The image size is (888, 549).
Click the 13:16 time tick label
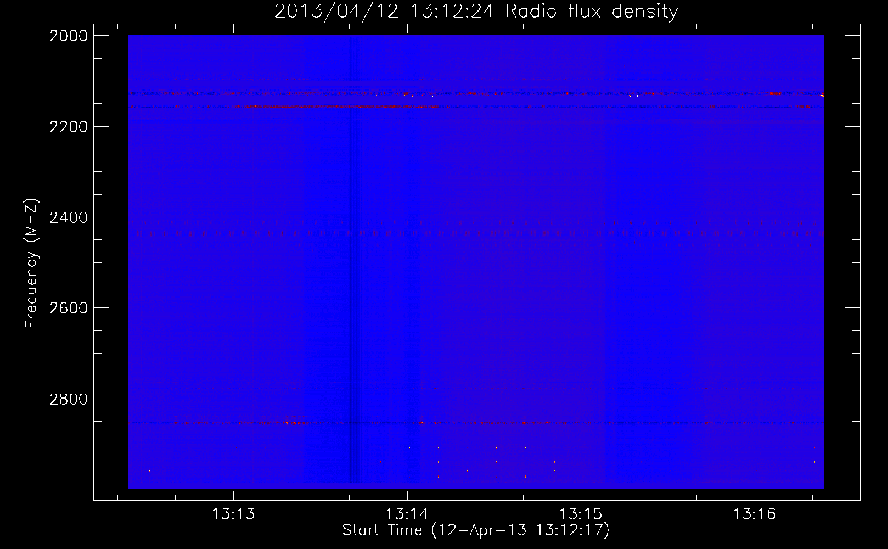pyautogui.click(x=755, y=514)
